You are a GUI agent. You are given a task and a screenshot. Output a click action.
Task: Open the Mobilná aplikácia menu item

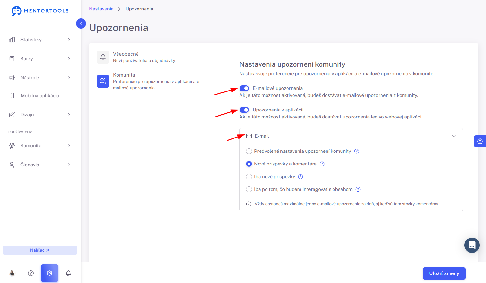point(40,96)
